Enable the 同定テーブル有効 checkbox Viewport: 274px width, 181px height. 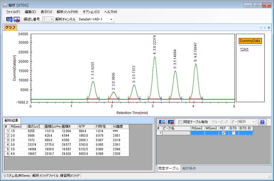[180, 122]
